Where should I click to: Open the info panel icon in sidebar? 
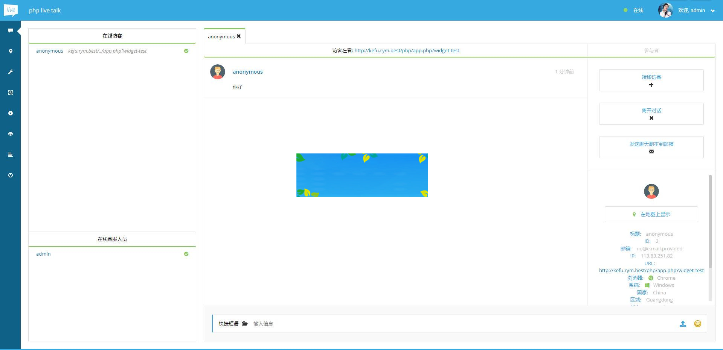(11, 113)
